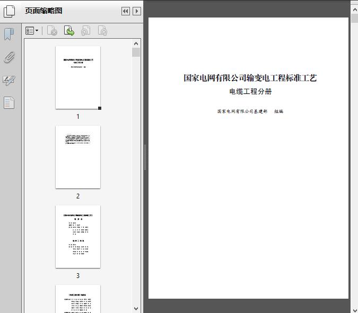The width and height of the screenshot is (358, 313).
Task: Click the document view scrollbar handle
Action: pyautogui.click(x=355, y=18)
